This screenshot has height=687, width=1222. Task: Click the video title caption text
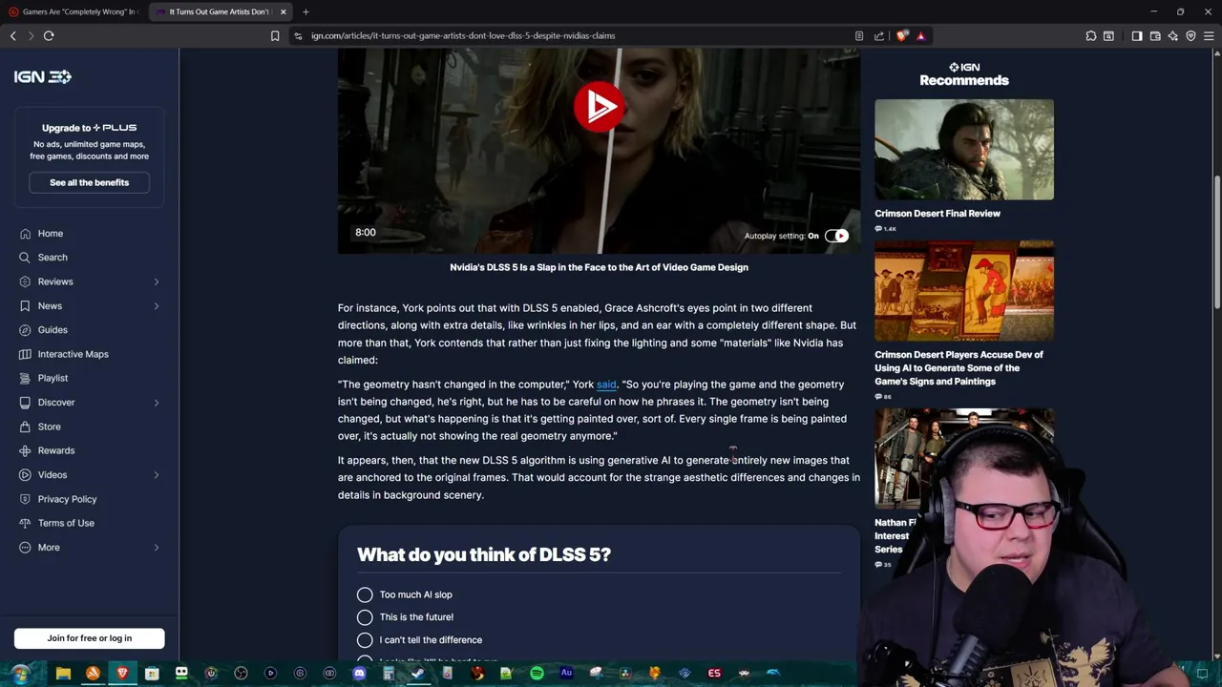[x=599, y=267]
